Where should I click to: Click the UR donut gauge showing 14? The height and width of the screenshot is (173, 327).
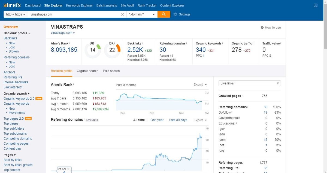[93, 50]
